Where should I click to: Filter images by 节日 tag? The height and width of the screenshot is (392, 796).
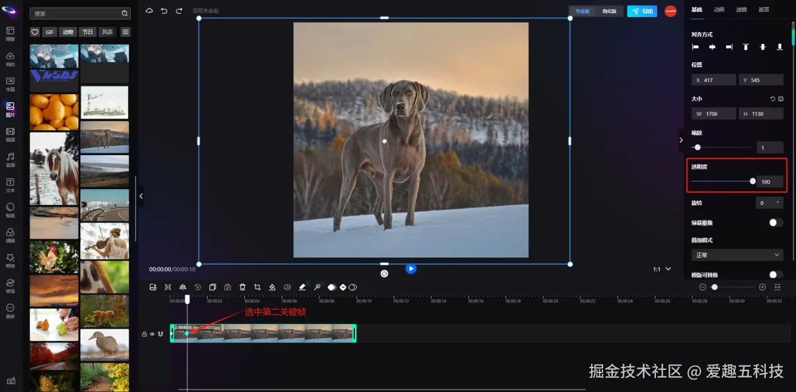87,32
